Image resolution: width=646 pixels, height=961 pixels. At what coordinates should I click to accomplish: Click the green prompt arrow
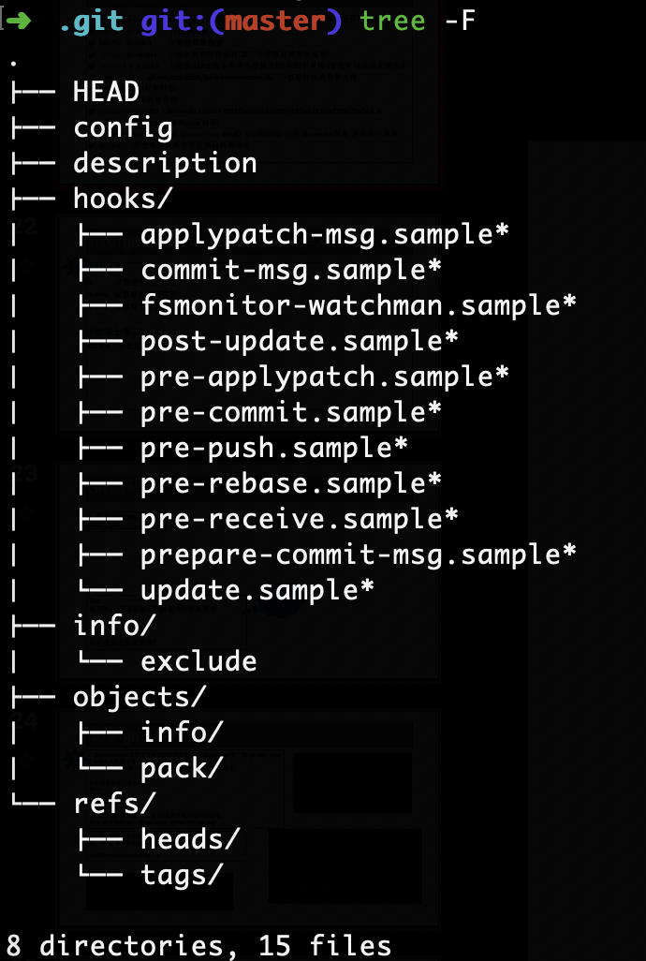point(18,21)
